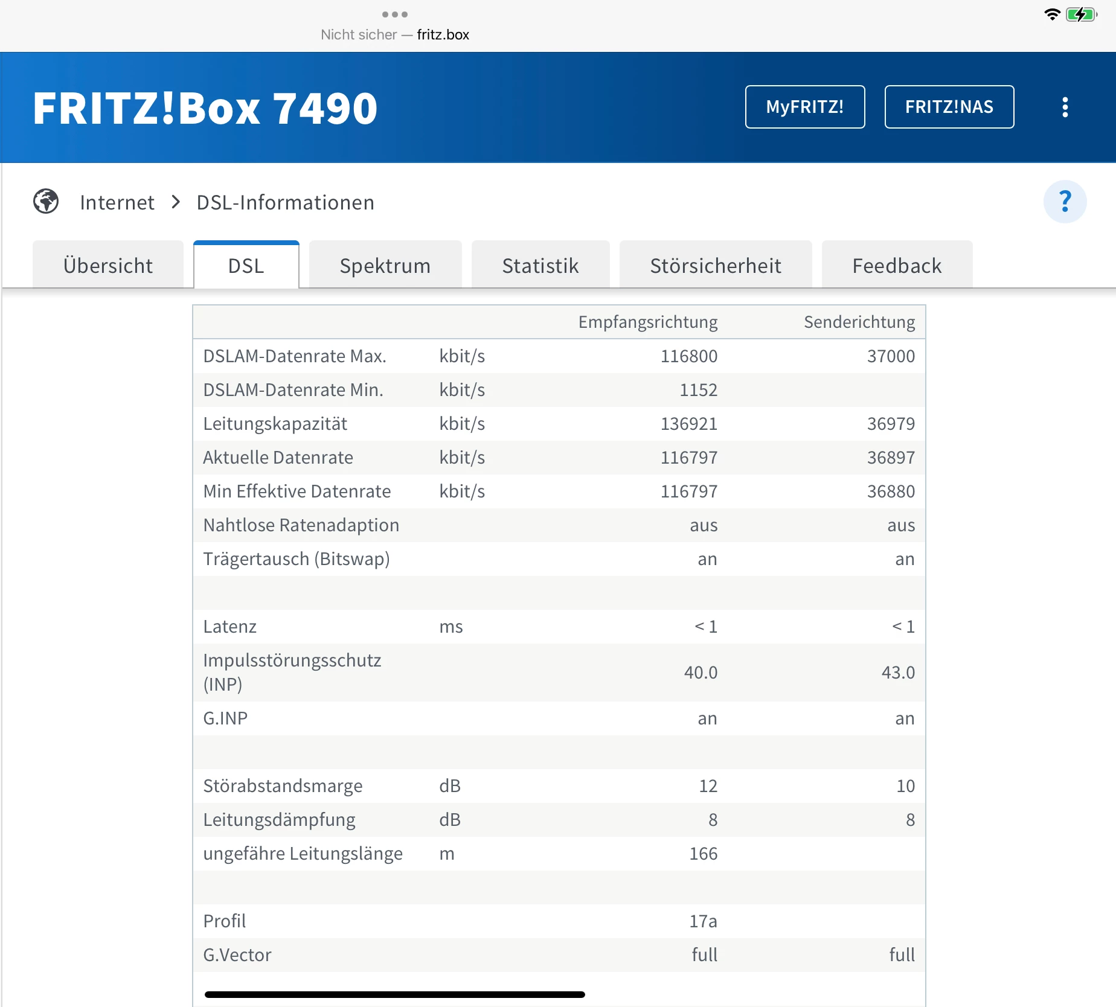Check the Wi-Fi status icon

[x=1052, y=14]
